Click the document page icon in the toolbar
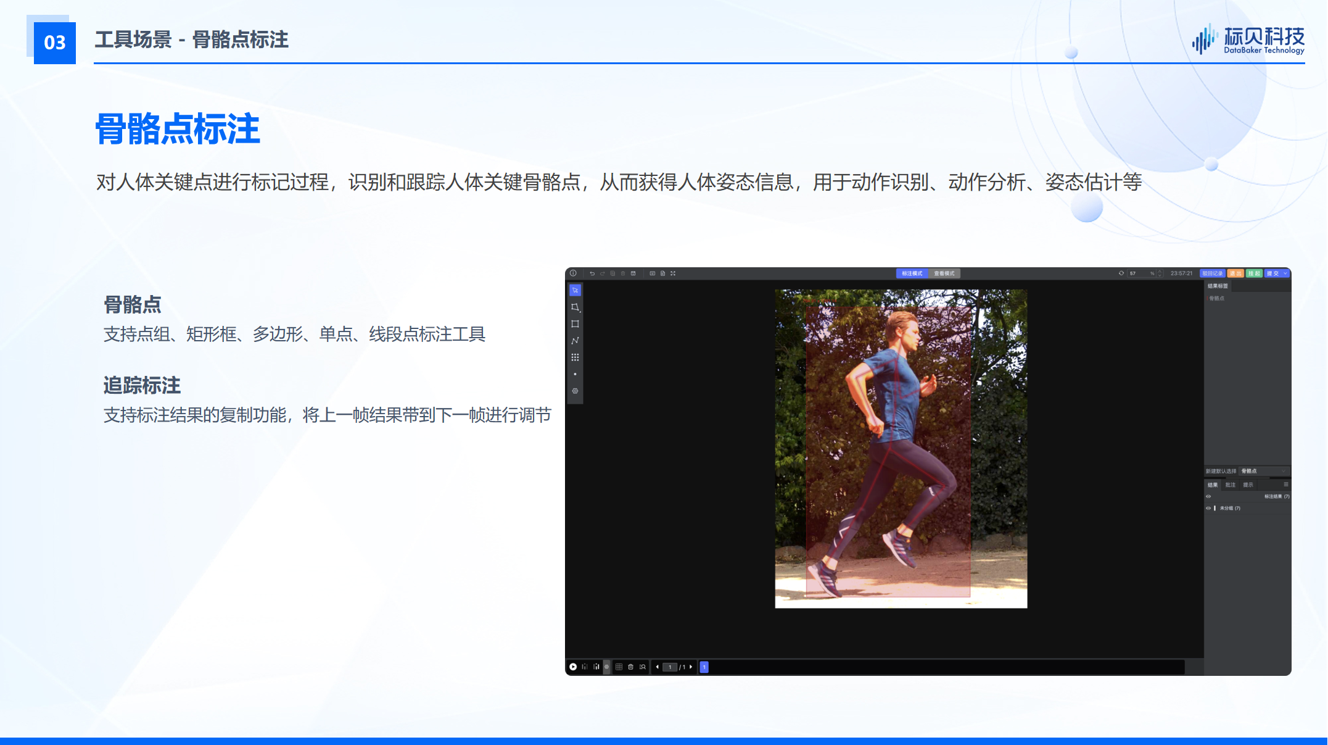 [x=663, y=273]
